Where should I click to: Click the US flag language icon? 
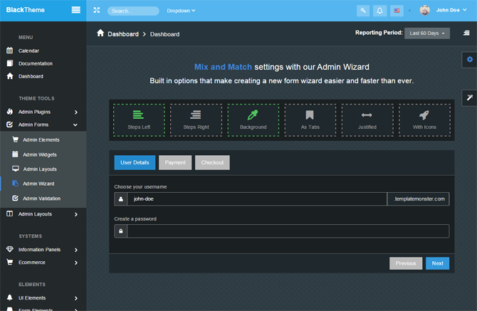click(x=397, y=11)
